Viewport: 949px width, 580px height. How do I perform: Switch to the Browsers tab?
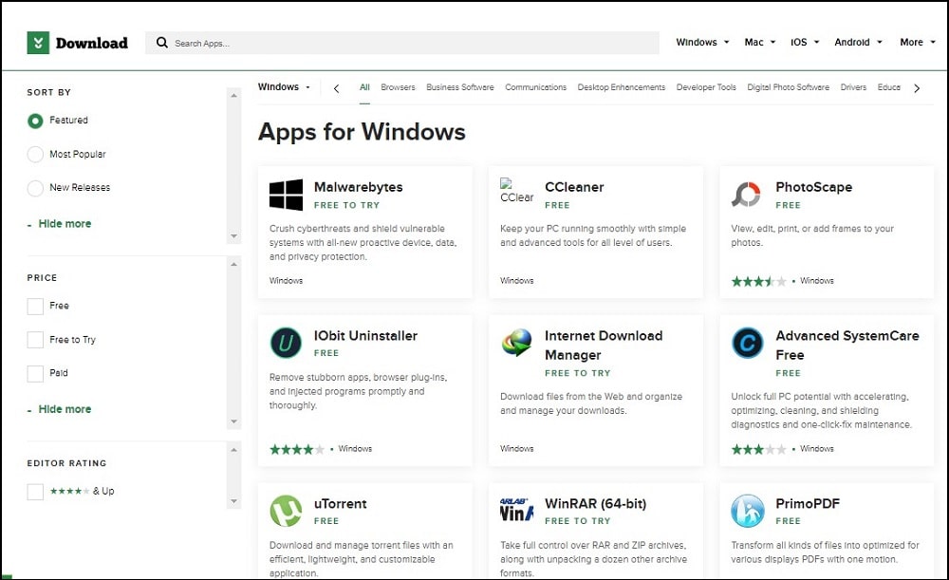coord(398,87)
